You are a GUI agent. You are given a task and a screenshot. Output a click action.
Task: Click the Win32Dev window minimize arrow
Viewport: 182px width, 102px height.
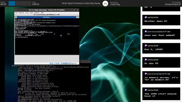coord(77,17)
